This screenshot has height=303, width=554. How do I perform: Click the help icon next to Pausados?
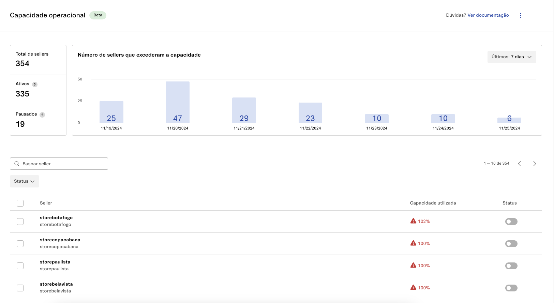(42, 115)
